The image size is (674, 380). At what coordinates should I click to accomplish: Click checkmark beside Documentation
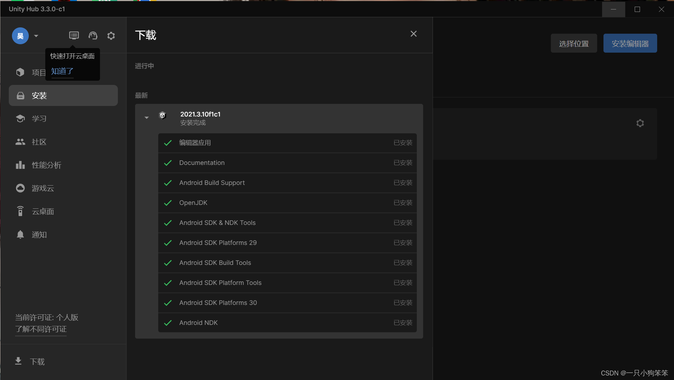(168, 163)
